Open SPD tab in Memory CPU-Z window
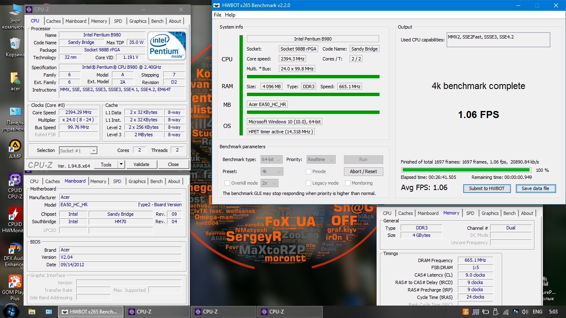The width and height of the screenshot is (566, 318). tap(470, 213)
